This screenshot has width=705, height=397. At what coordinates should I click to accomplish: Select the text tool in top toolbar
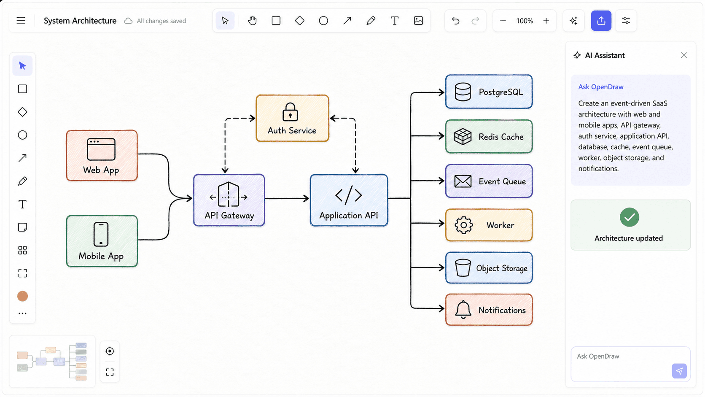click(395, 21)
